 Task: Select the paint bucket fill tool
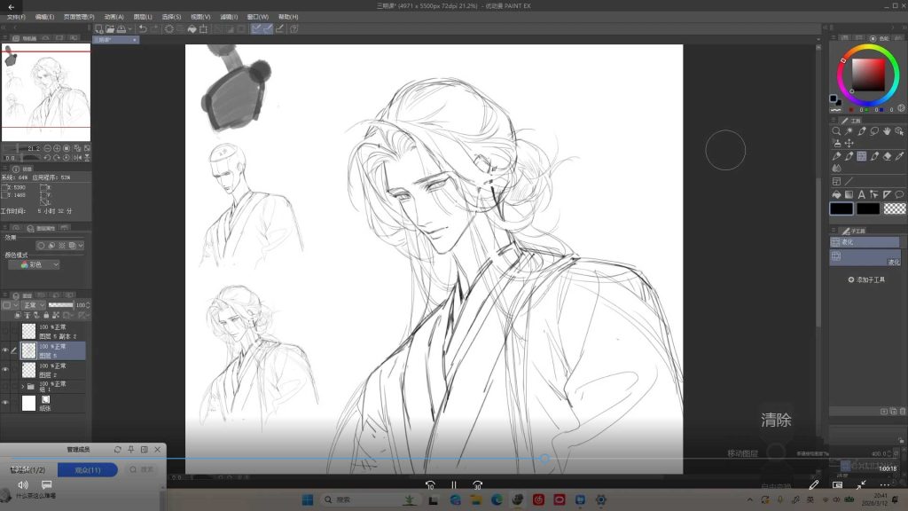836,194
